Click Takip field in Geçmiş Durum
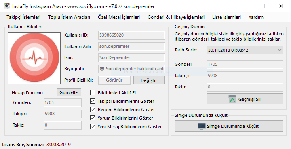Image resolution: width=291 pixels, height=149 pixels. 245,87
